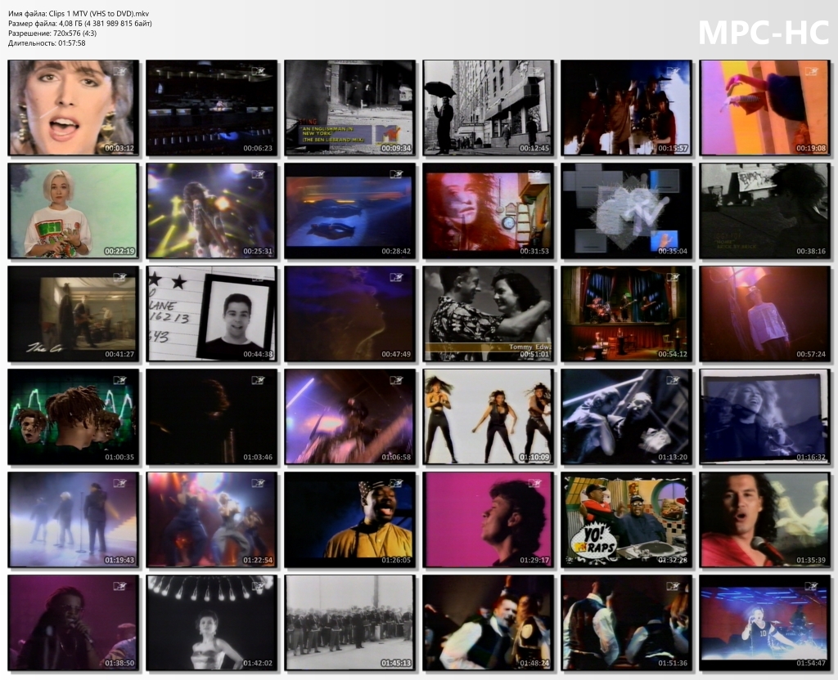Screen dimensions: 838x680
Task: Select the pink frame at 01:29:17
Action: coord(489,520)
